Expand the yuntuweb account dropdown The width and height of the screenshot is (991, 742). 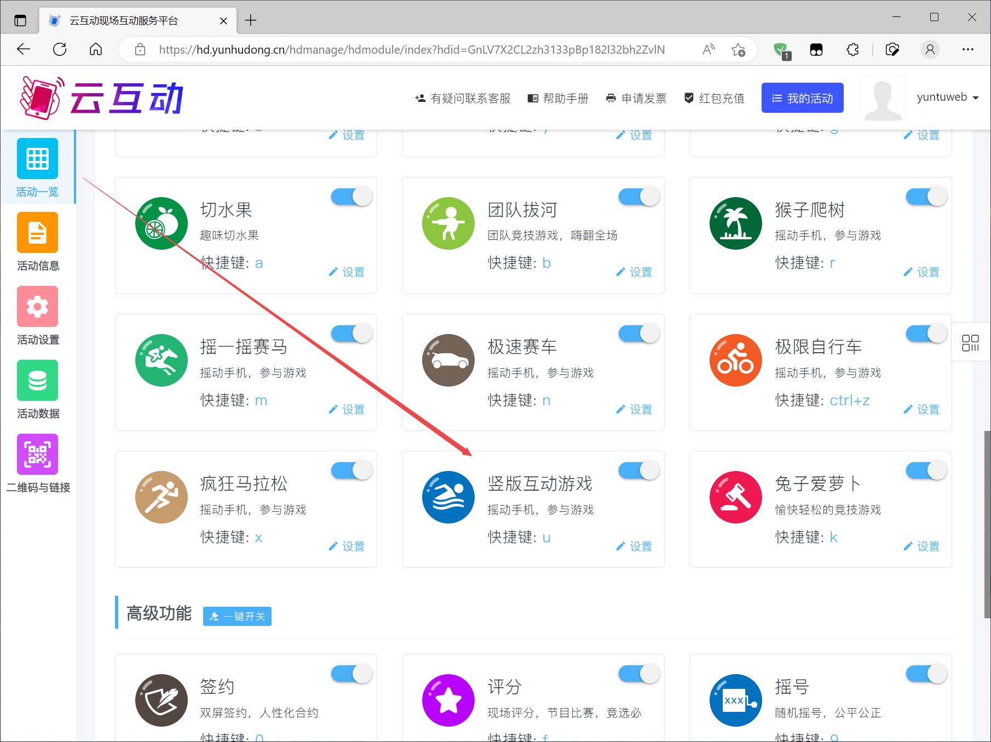point(948,97)
